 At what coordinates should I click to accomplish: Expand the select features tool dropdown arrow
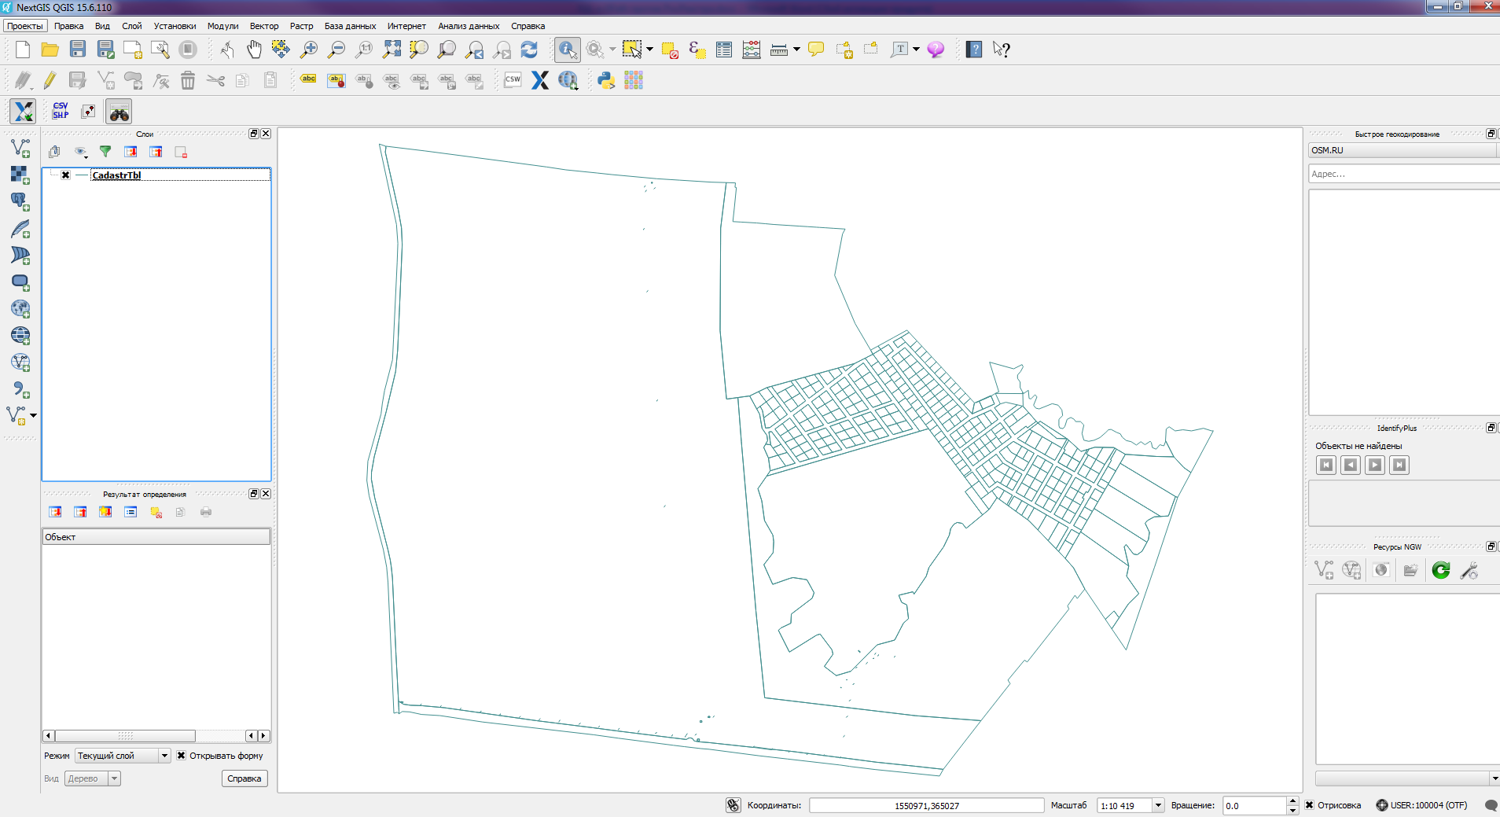(x=649, y=50)
